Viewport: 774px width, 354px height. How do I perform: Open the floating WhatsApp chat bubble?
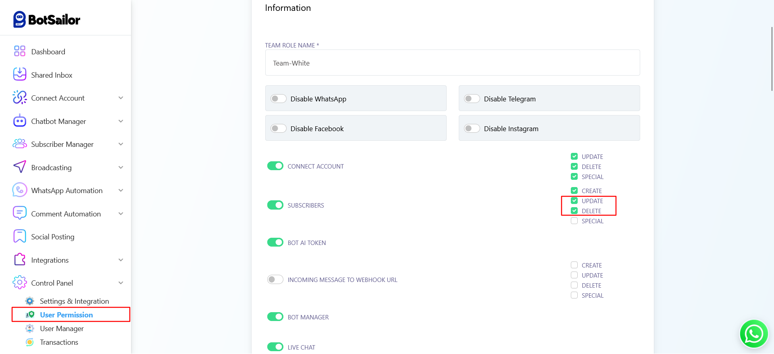click(x=753, y=333)
